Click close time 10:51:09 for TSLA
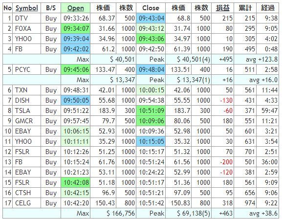 coord(151,110)
